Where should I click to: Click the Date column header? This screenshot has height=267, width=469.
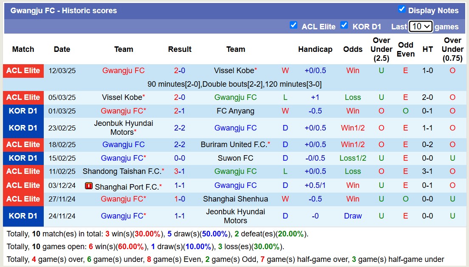62,49
